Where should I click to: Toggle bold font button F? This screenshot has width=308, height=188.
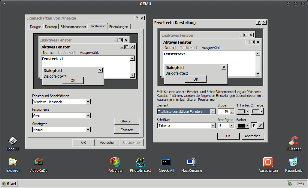pos(254,125)
